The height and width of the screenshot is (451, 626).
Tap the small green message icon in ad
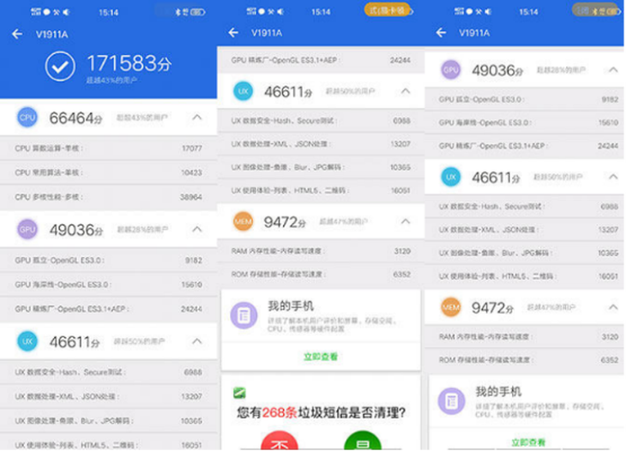239,394
